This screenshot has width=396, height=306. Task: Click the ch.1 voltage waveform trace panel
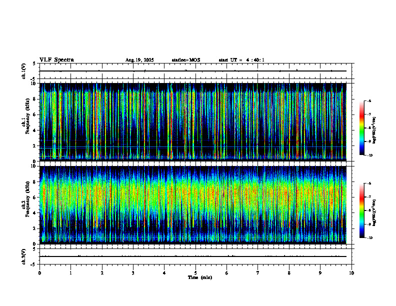pyautogui.click(x=195, y=71)
